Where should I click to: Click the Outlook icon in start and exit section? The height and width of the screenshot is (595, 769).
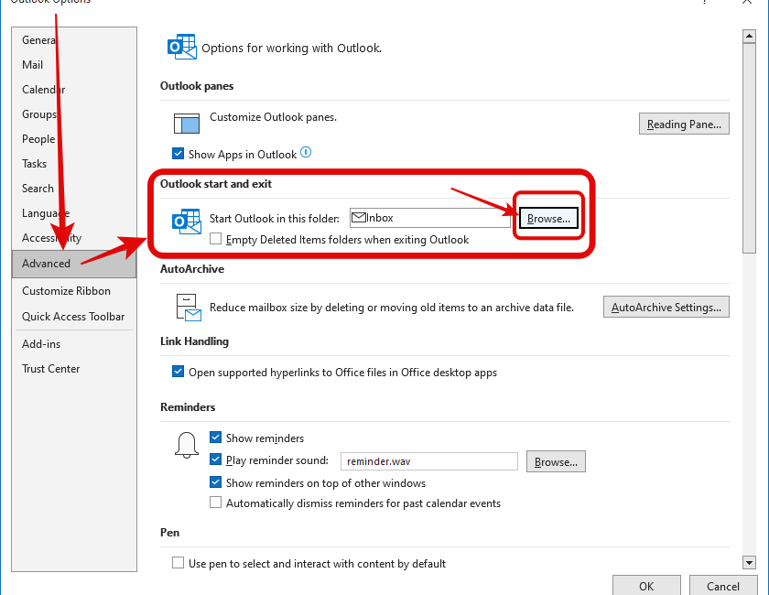187,222
